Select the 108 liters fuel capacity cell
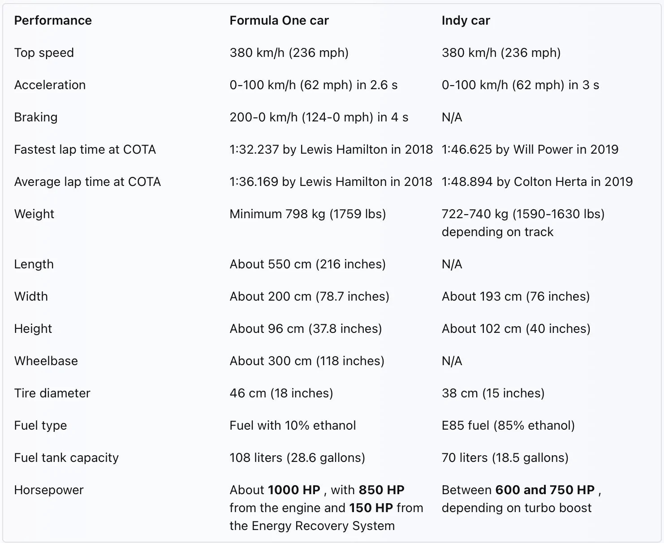 298,458
